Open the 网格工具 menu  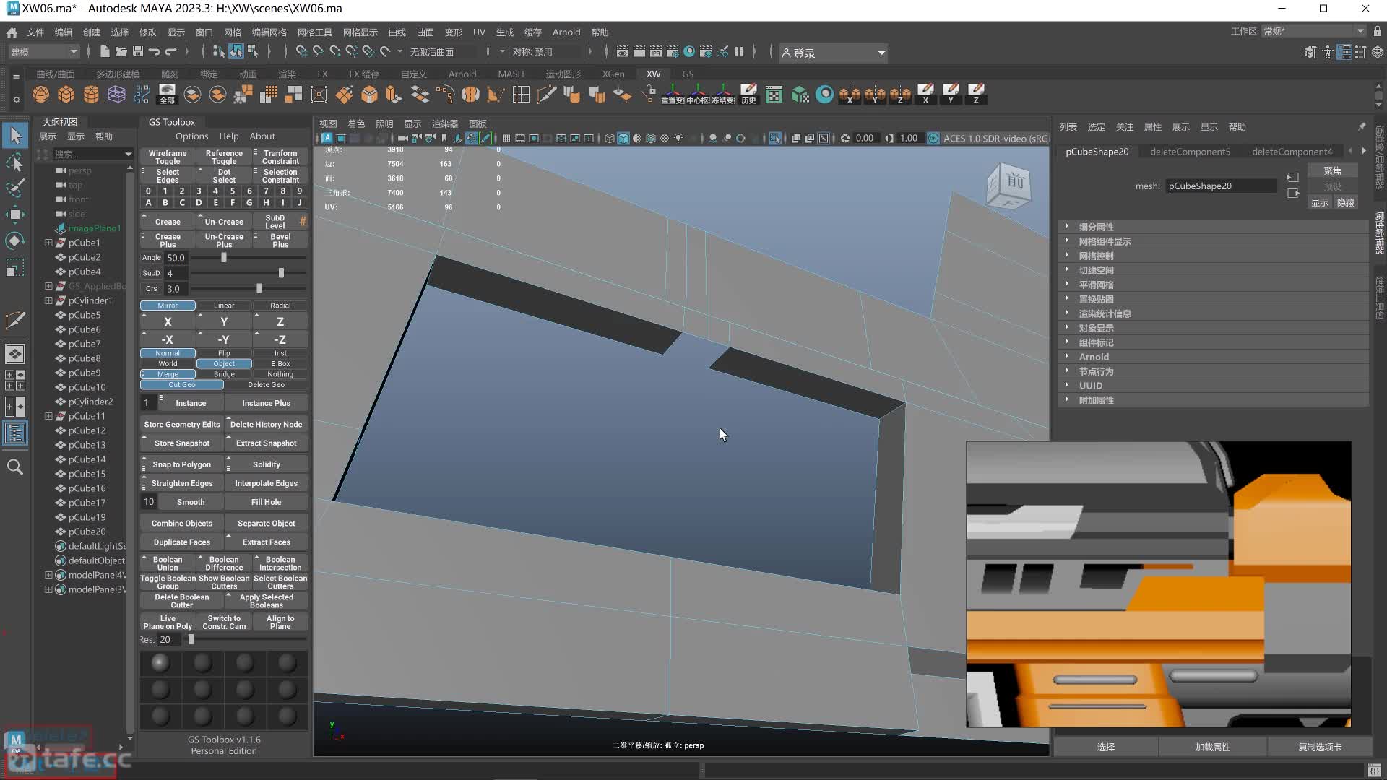point(315,32)
